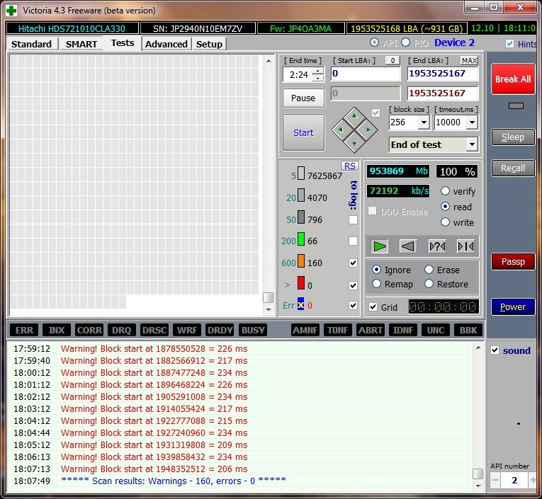Click the up arrow on the navigation diamond
Viewport: 542px width, 499px height.
click(354, 115)
